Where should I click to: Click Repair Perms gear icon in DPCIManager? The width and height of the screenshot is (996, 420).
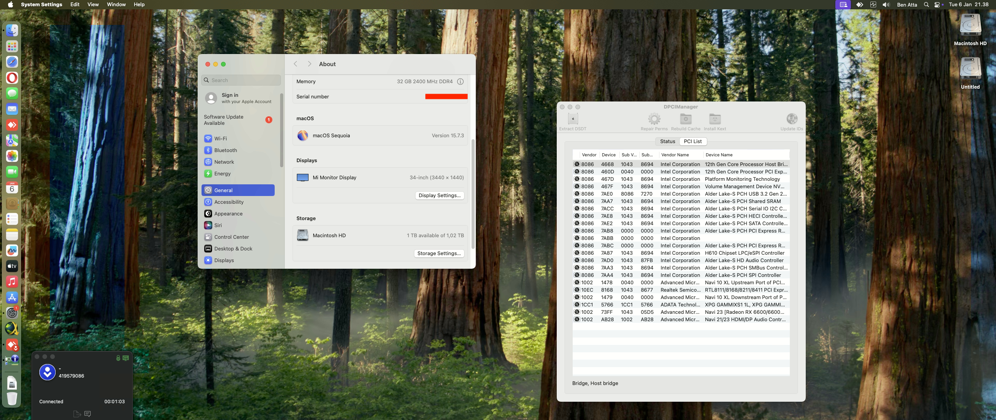click(x=654, y=119)
